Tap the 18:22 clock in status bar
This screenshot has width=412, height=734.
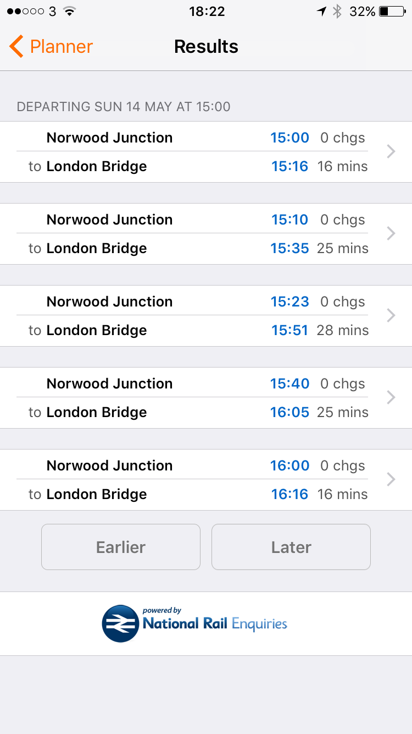[207, 12]
